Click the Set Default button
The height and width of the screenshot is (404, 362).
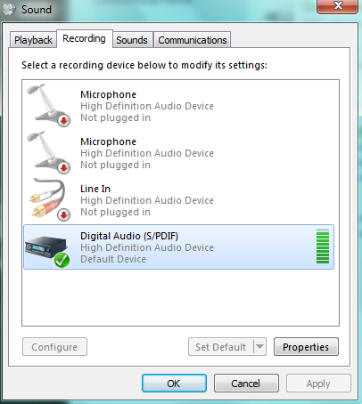click(x=221, y=346)
